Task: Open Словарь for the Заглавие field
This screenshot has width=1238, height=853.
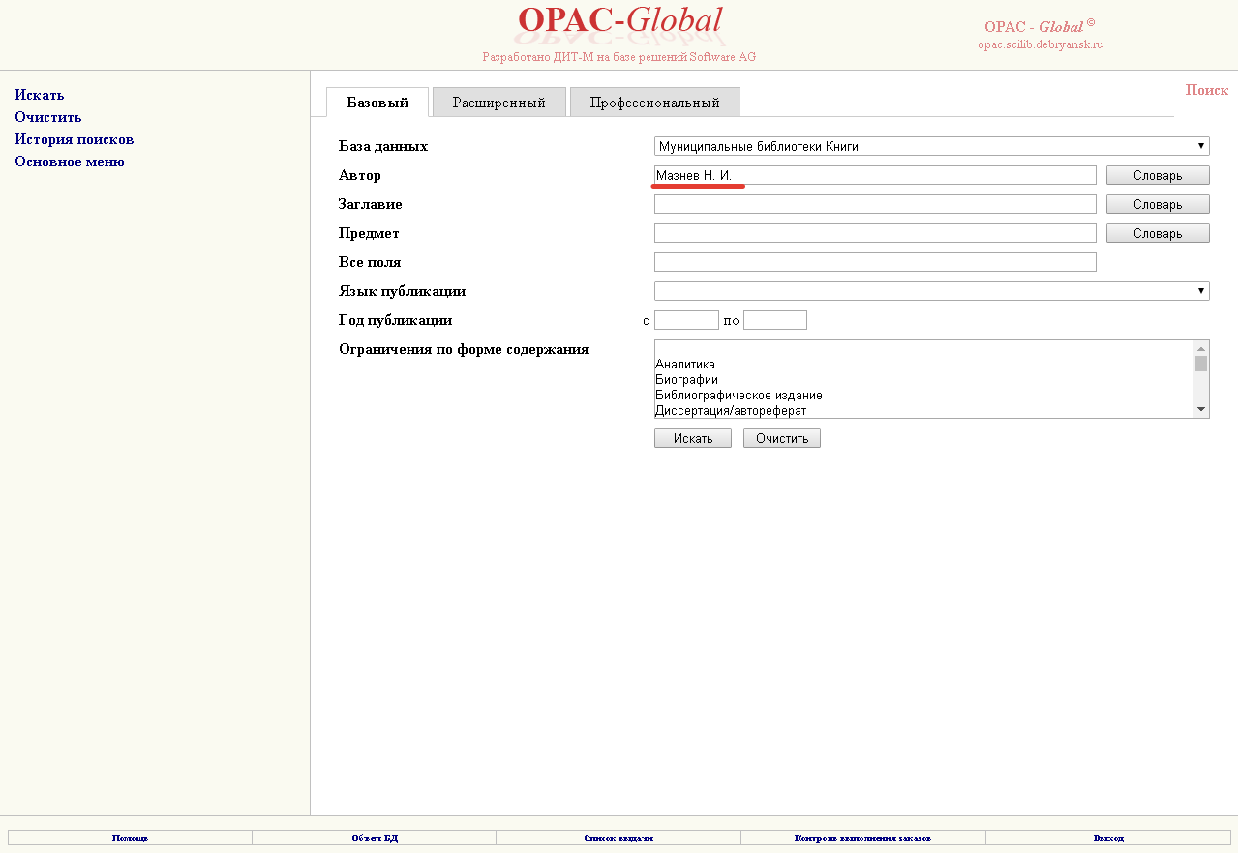Action: point(1158,204)
